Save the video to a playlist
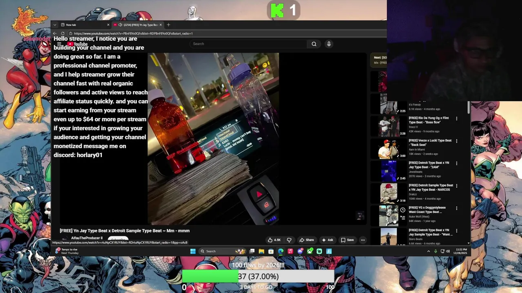Viewport: 522px width, 293px height. 347,240
